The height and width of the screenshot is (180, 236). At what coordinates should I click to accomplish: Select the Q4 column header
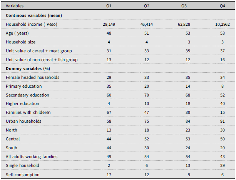coord(222,6)
